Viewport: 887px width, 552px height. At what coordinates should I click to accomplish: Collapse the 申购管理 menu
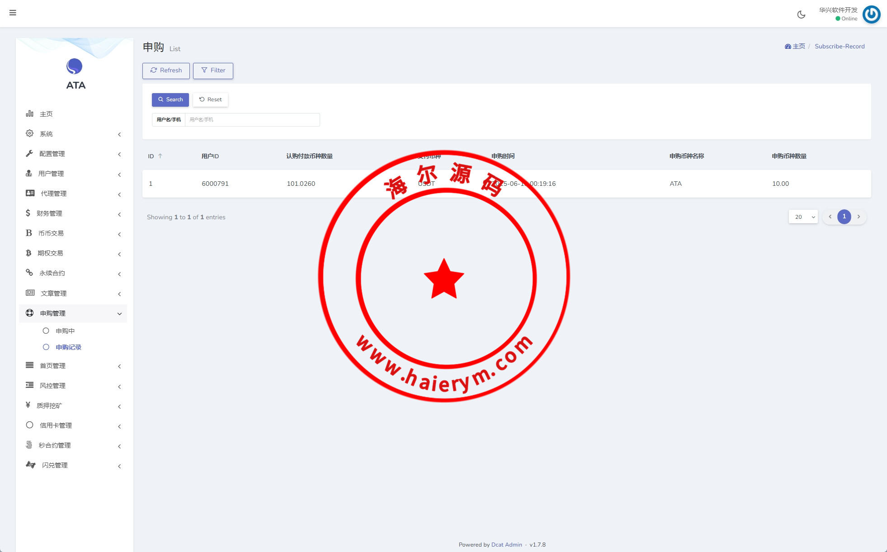[x=119, y=314]
